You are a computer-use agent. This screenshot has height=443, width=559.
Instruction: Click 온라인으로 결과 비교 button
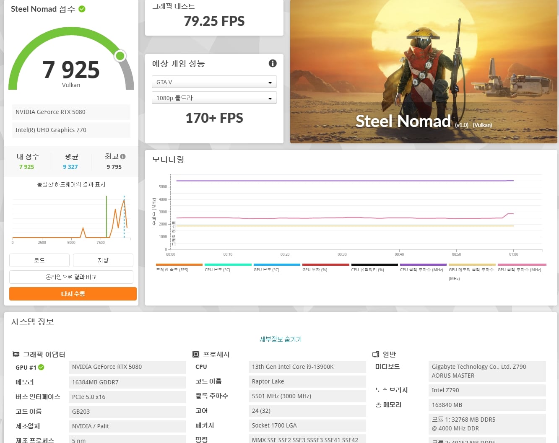pyautogui.click(x=71, y=277)
